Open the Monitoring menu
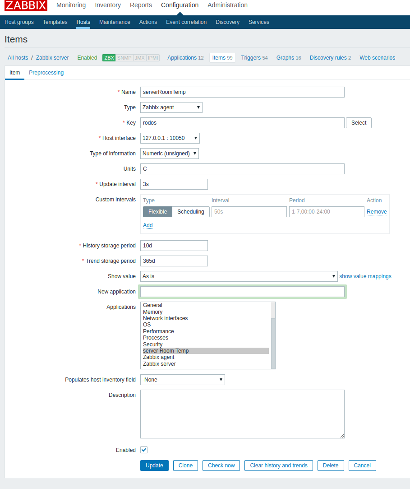This screenshot has width=410, height=489. coord(71,5)
